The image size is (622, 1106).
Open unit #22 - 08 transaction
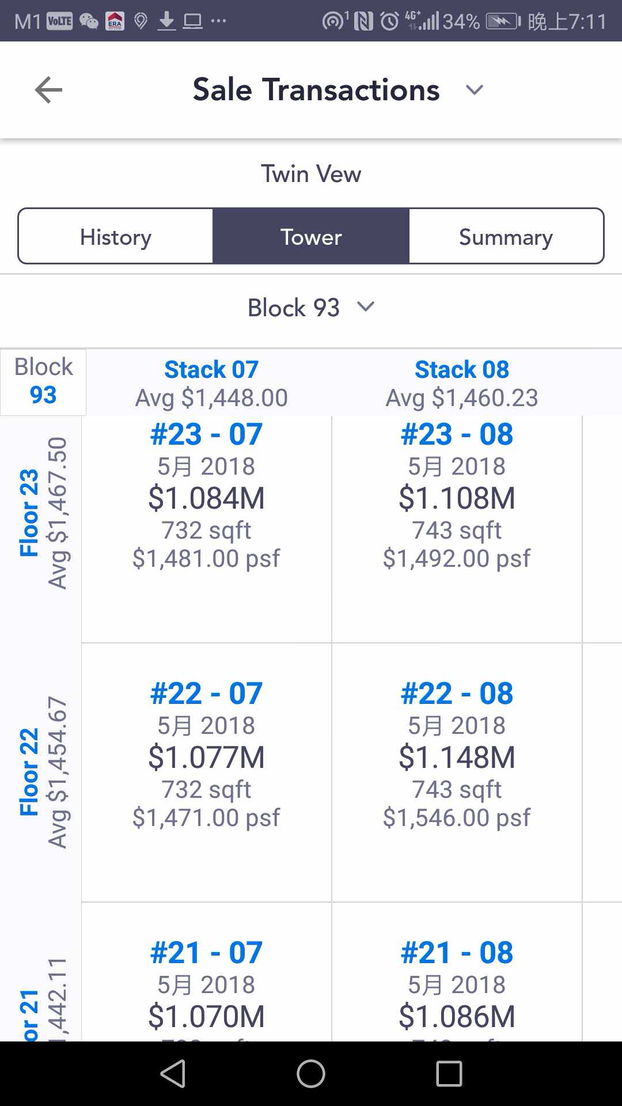(x=457, y=755)
